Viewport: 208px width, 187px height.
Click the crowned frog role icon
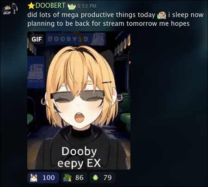72,6
